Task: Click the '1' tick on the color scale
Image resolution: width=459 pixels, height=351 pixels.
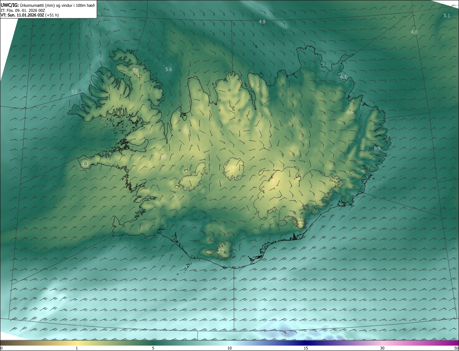Action: pos(77,348)
